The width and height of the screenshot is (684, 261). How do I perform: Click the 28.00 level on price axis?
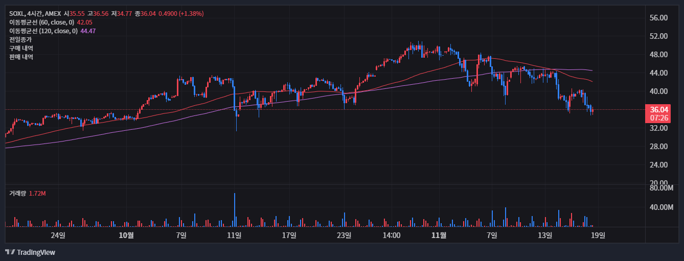click(x=658, y=147)
